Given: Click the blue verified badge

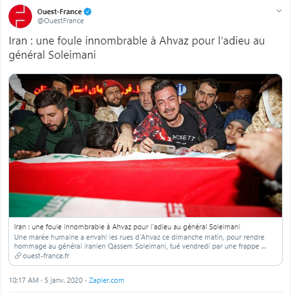Looking at the screenshot, I should coord(88,12).
